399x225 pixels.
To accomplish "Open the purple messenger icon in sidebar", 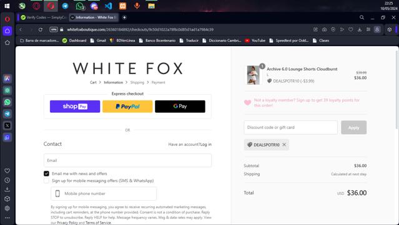I will pyautogui.click(x=7, y=137).
